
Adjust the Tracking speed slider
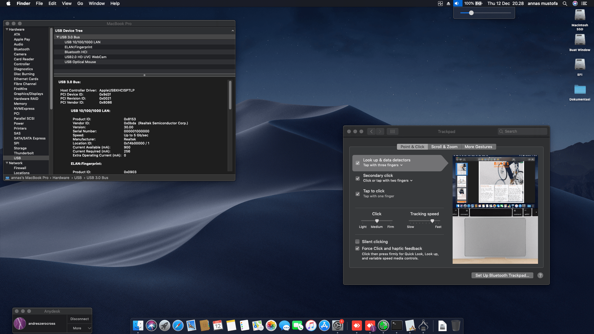pos(432,221)
